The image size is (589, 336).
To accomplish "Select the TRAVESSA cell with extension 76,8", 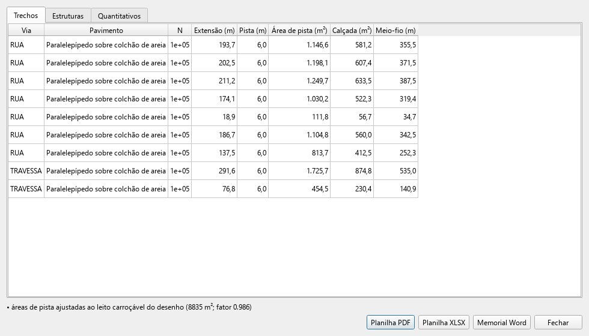I will pyautogui.click(x=26, y=188).
